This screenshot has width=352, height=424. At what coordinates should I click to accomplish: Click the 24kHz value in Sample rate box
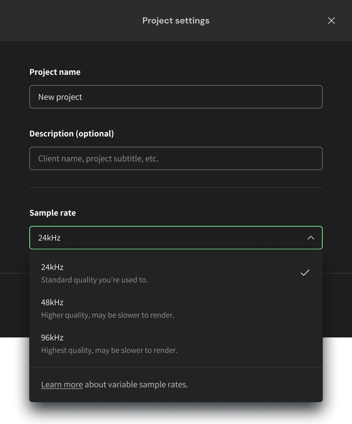coord(49,238)
